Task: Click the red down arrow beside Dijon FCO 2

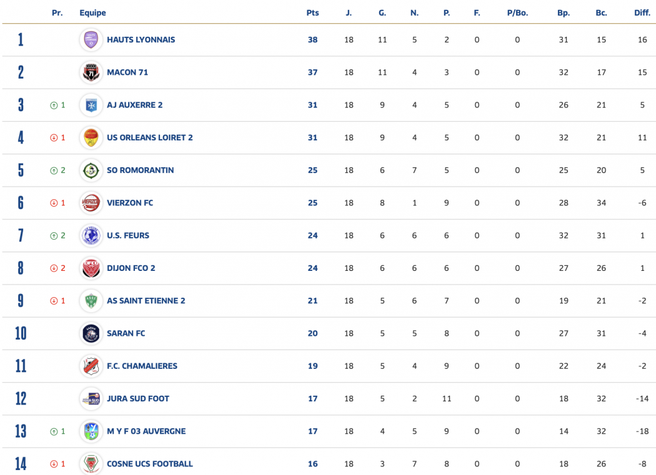Action: pos(54,268)
